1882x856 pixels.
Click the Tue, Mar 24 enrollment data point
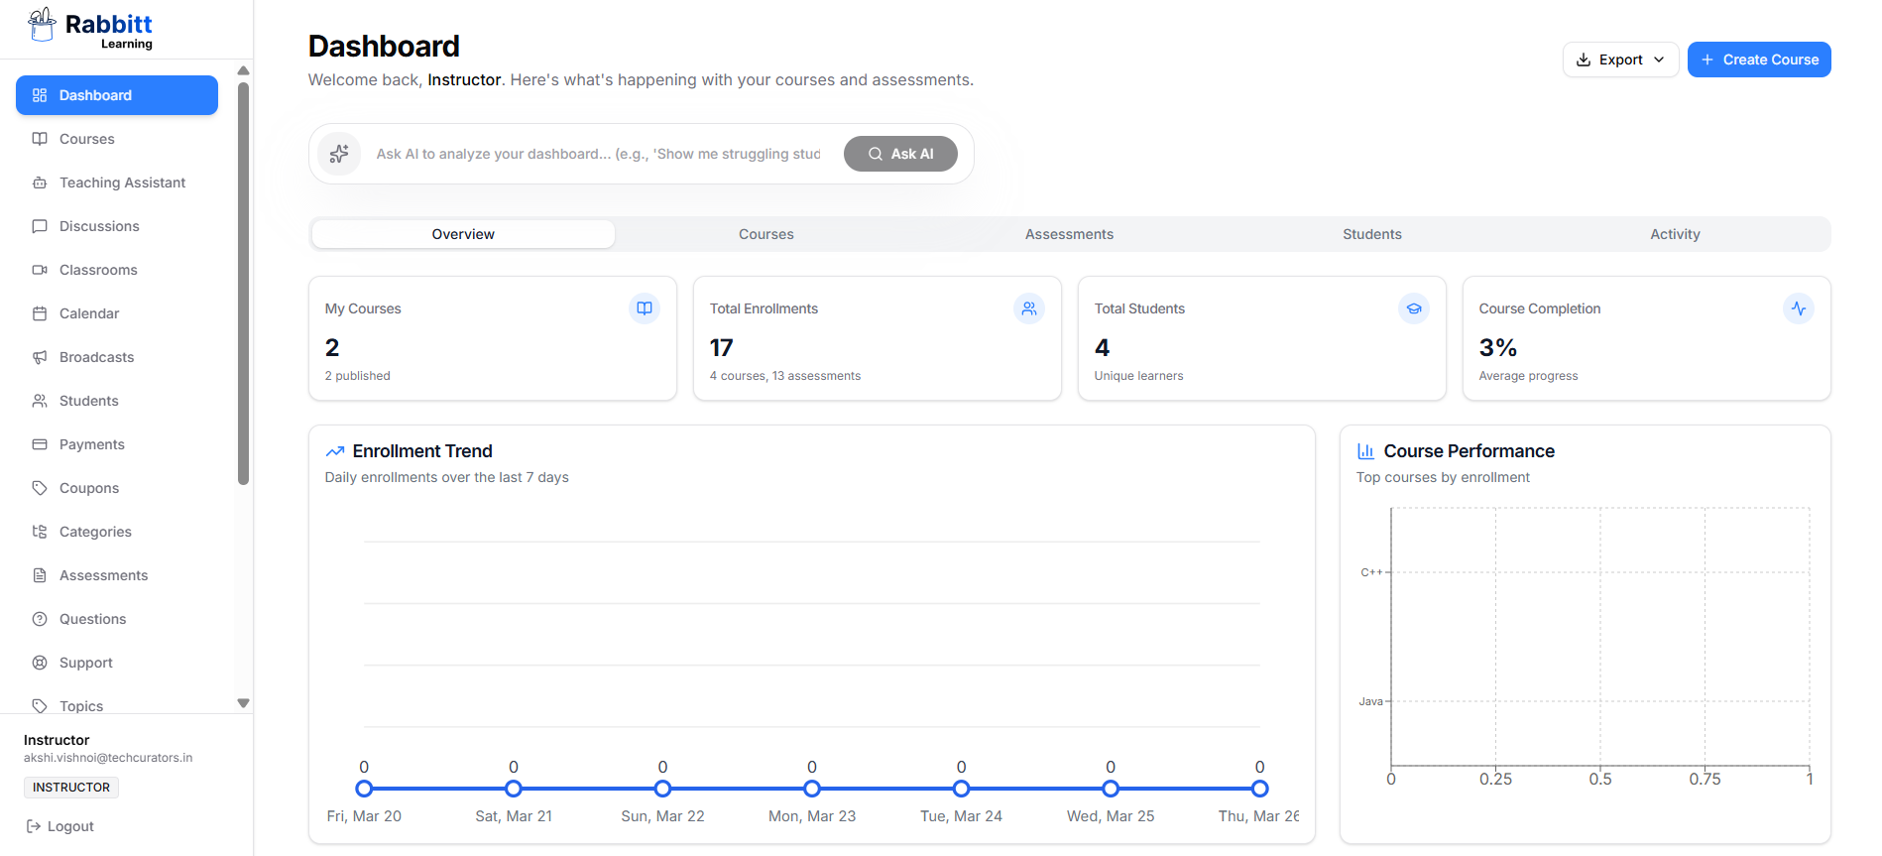pyautogui.click(x=961, y=789)
